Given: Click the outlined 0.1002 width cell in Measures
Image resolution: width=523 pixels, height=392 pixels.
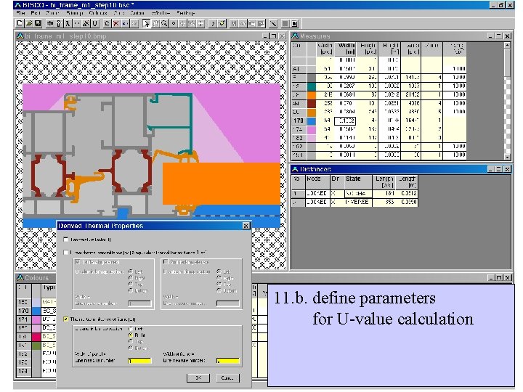Looking at the screenshot, I should tap(345, 121).
